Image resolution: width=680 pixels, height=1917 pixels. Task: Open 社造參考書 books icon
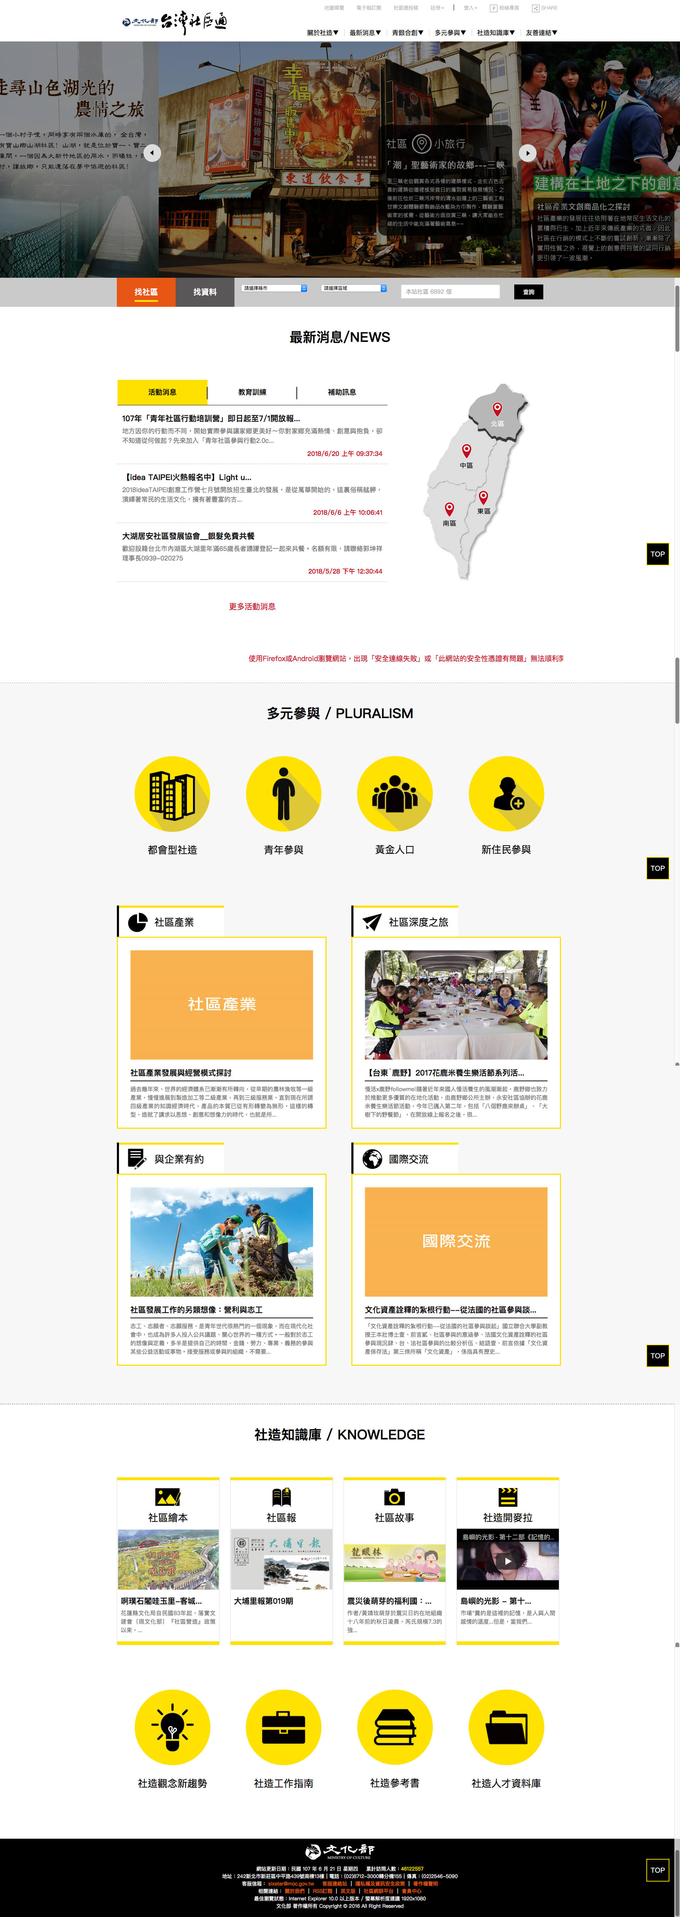394,1727
